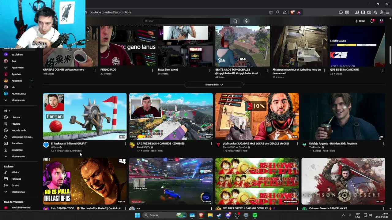Open options menu for Golf It video
Image resolution: width=392 pixels, height=220 pixels.
125,144
